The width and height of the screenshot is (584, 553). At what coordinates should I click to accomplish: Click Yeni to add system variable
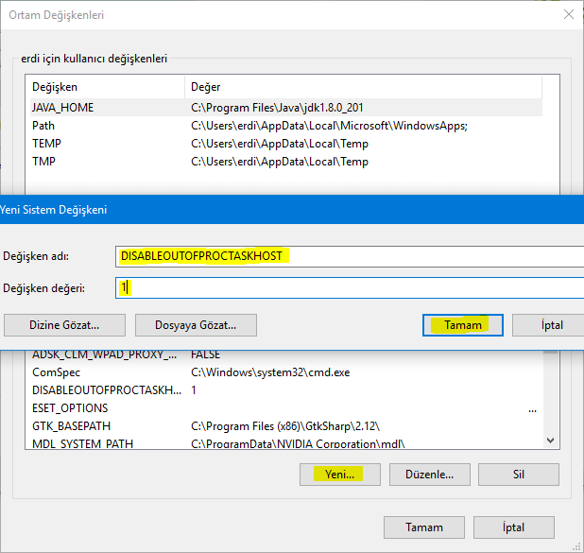pos(340,475)
